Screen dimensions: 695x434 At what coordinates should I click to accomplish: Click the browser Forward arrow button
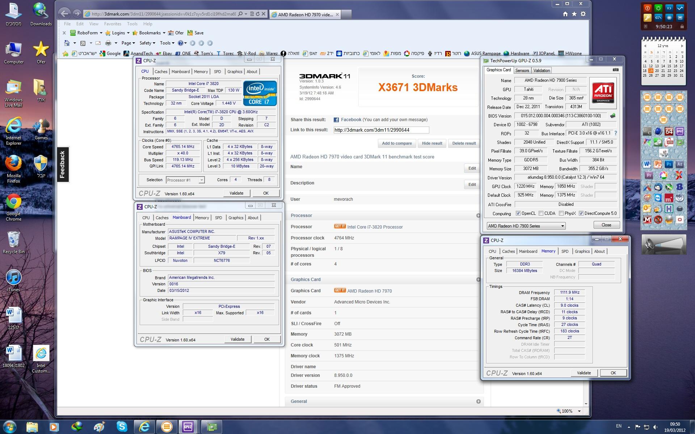tap(77, 14)
